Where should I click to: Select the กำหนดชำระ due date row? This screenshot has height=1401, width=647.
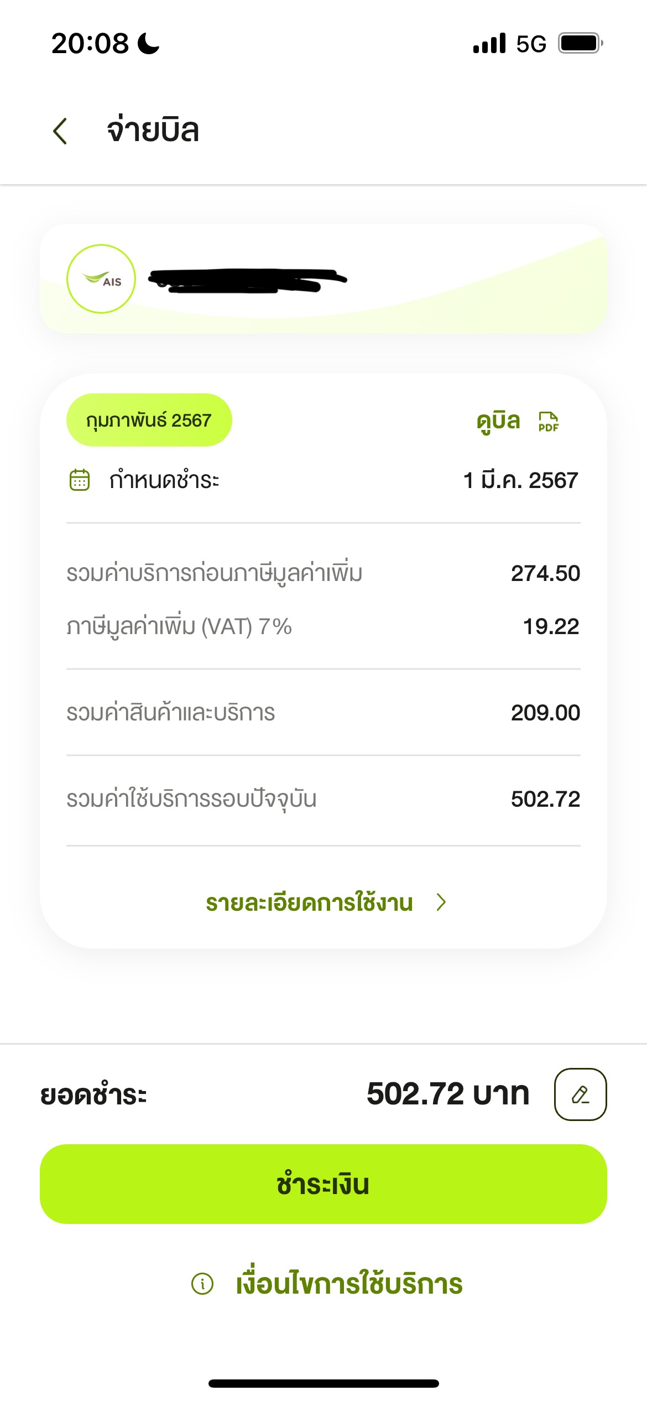(x=323, y=480)
